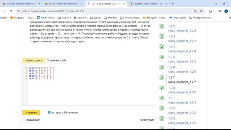231x130 pixels.
Task: Open the Gallery.ru bookmark
Action: [80, 18]
